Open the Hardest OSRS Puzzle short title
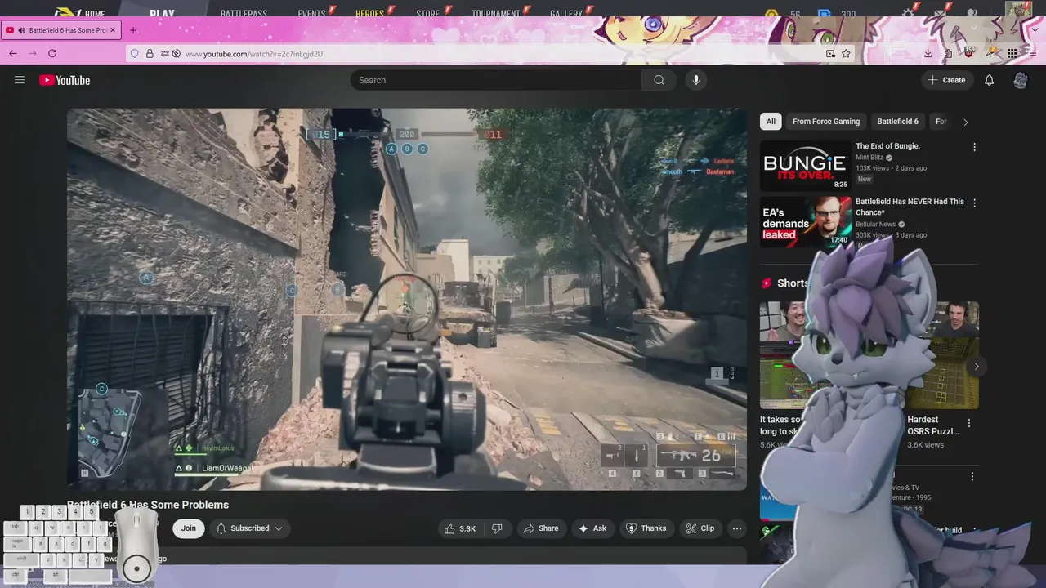The image size is (1046, 588). (933, 425)
